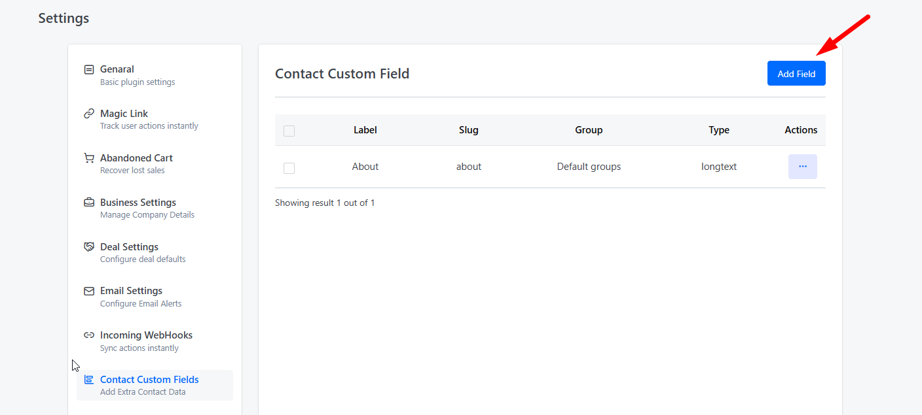Viewport: 922px width, 415px height.
Task: Go to Abandoned Cart settings
Action: (155, 164)
